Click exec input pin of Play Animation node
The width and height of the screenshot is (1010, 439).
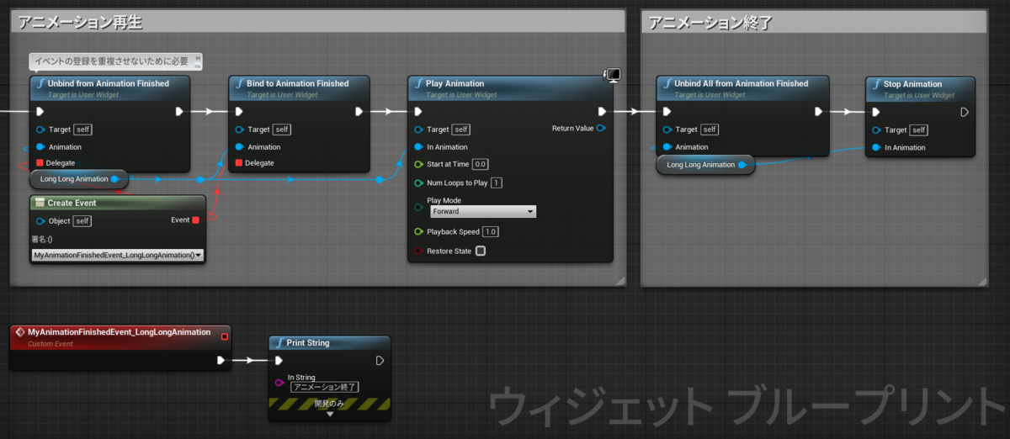pyautogui.click(x=418, y=111)
